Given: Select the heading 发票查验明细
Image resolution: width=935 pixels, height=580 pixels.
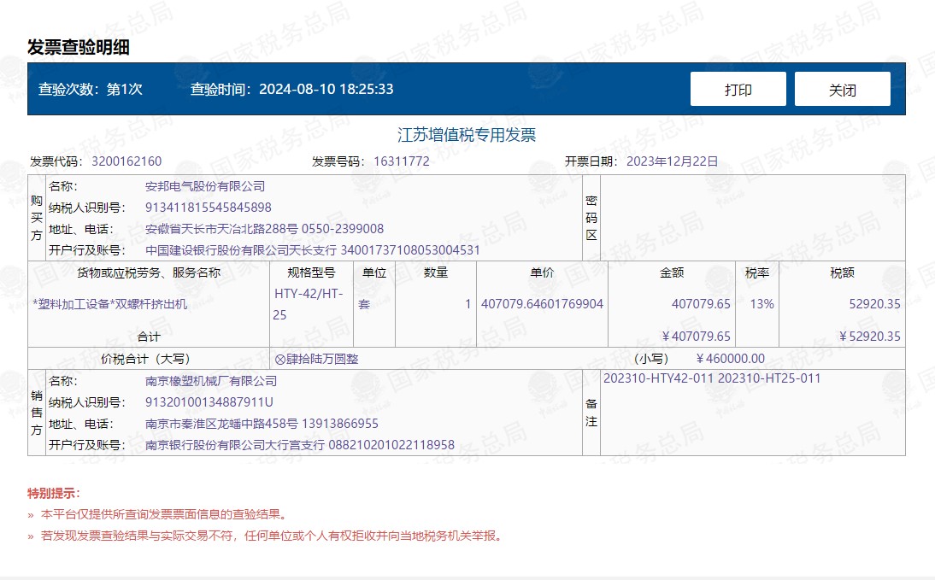Looking at the screenshot, I should coord(78,47).
